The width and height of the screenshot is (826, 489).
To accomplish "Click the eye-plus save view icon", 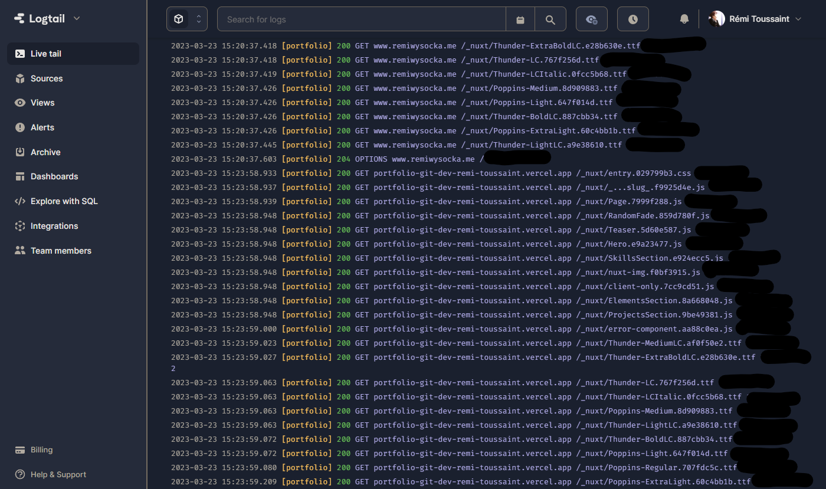I will click(591, 19).
